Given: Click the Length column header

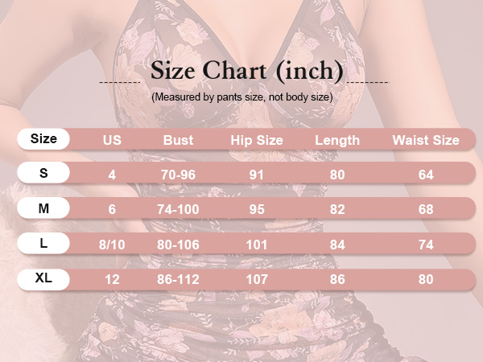Looking at the screenshot, I should point(337,140).
